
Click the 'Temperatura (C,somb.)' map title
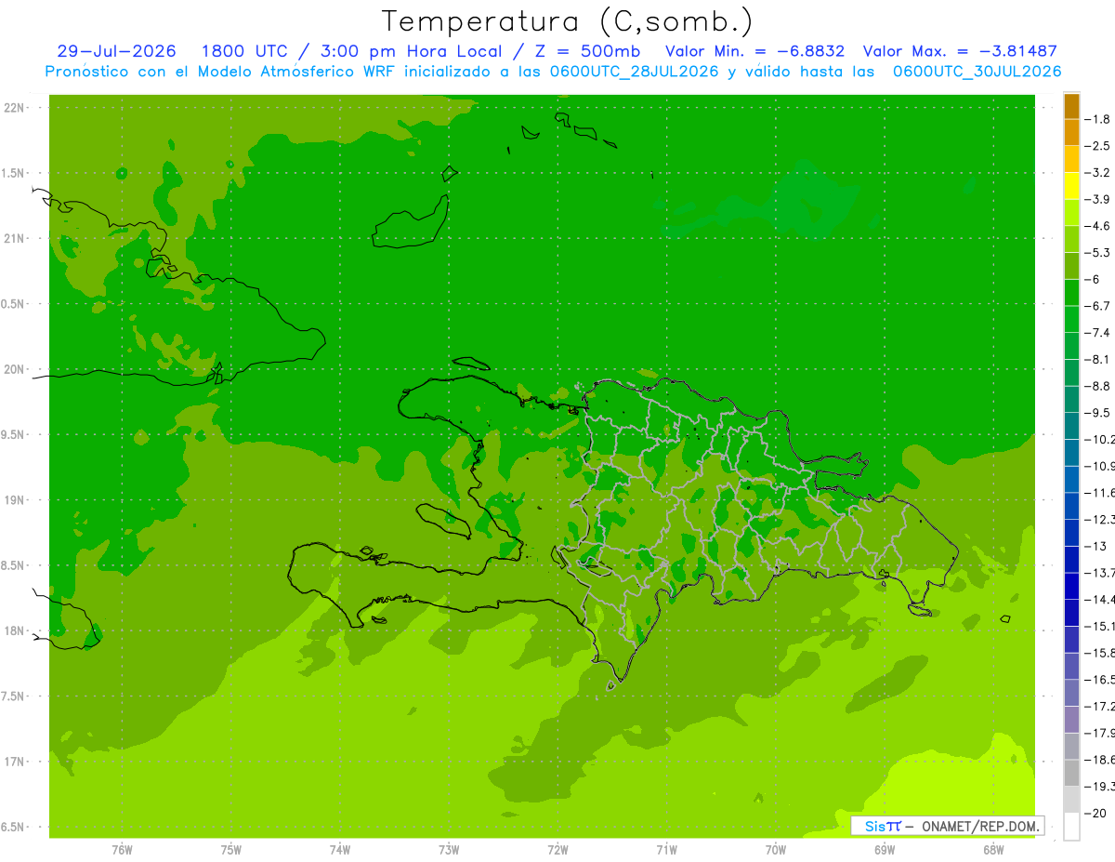(567, 21)
